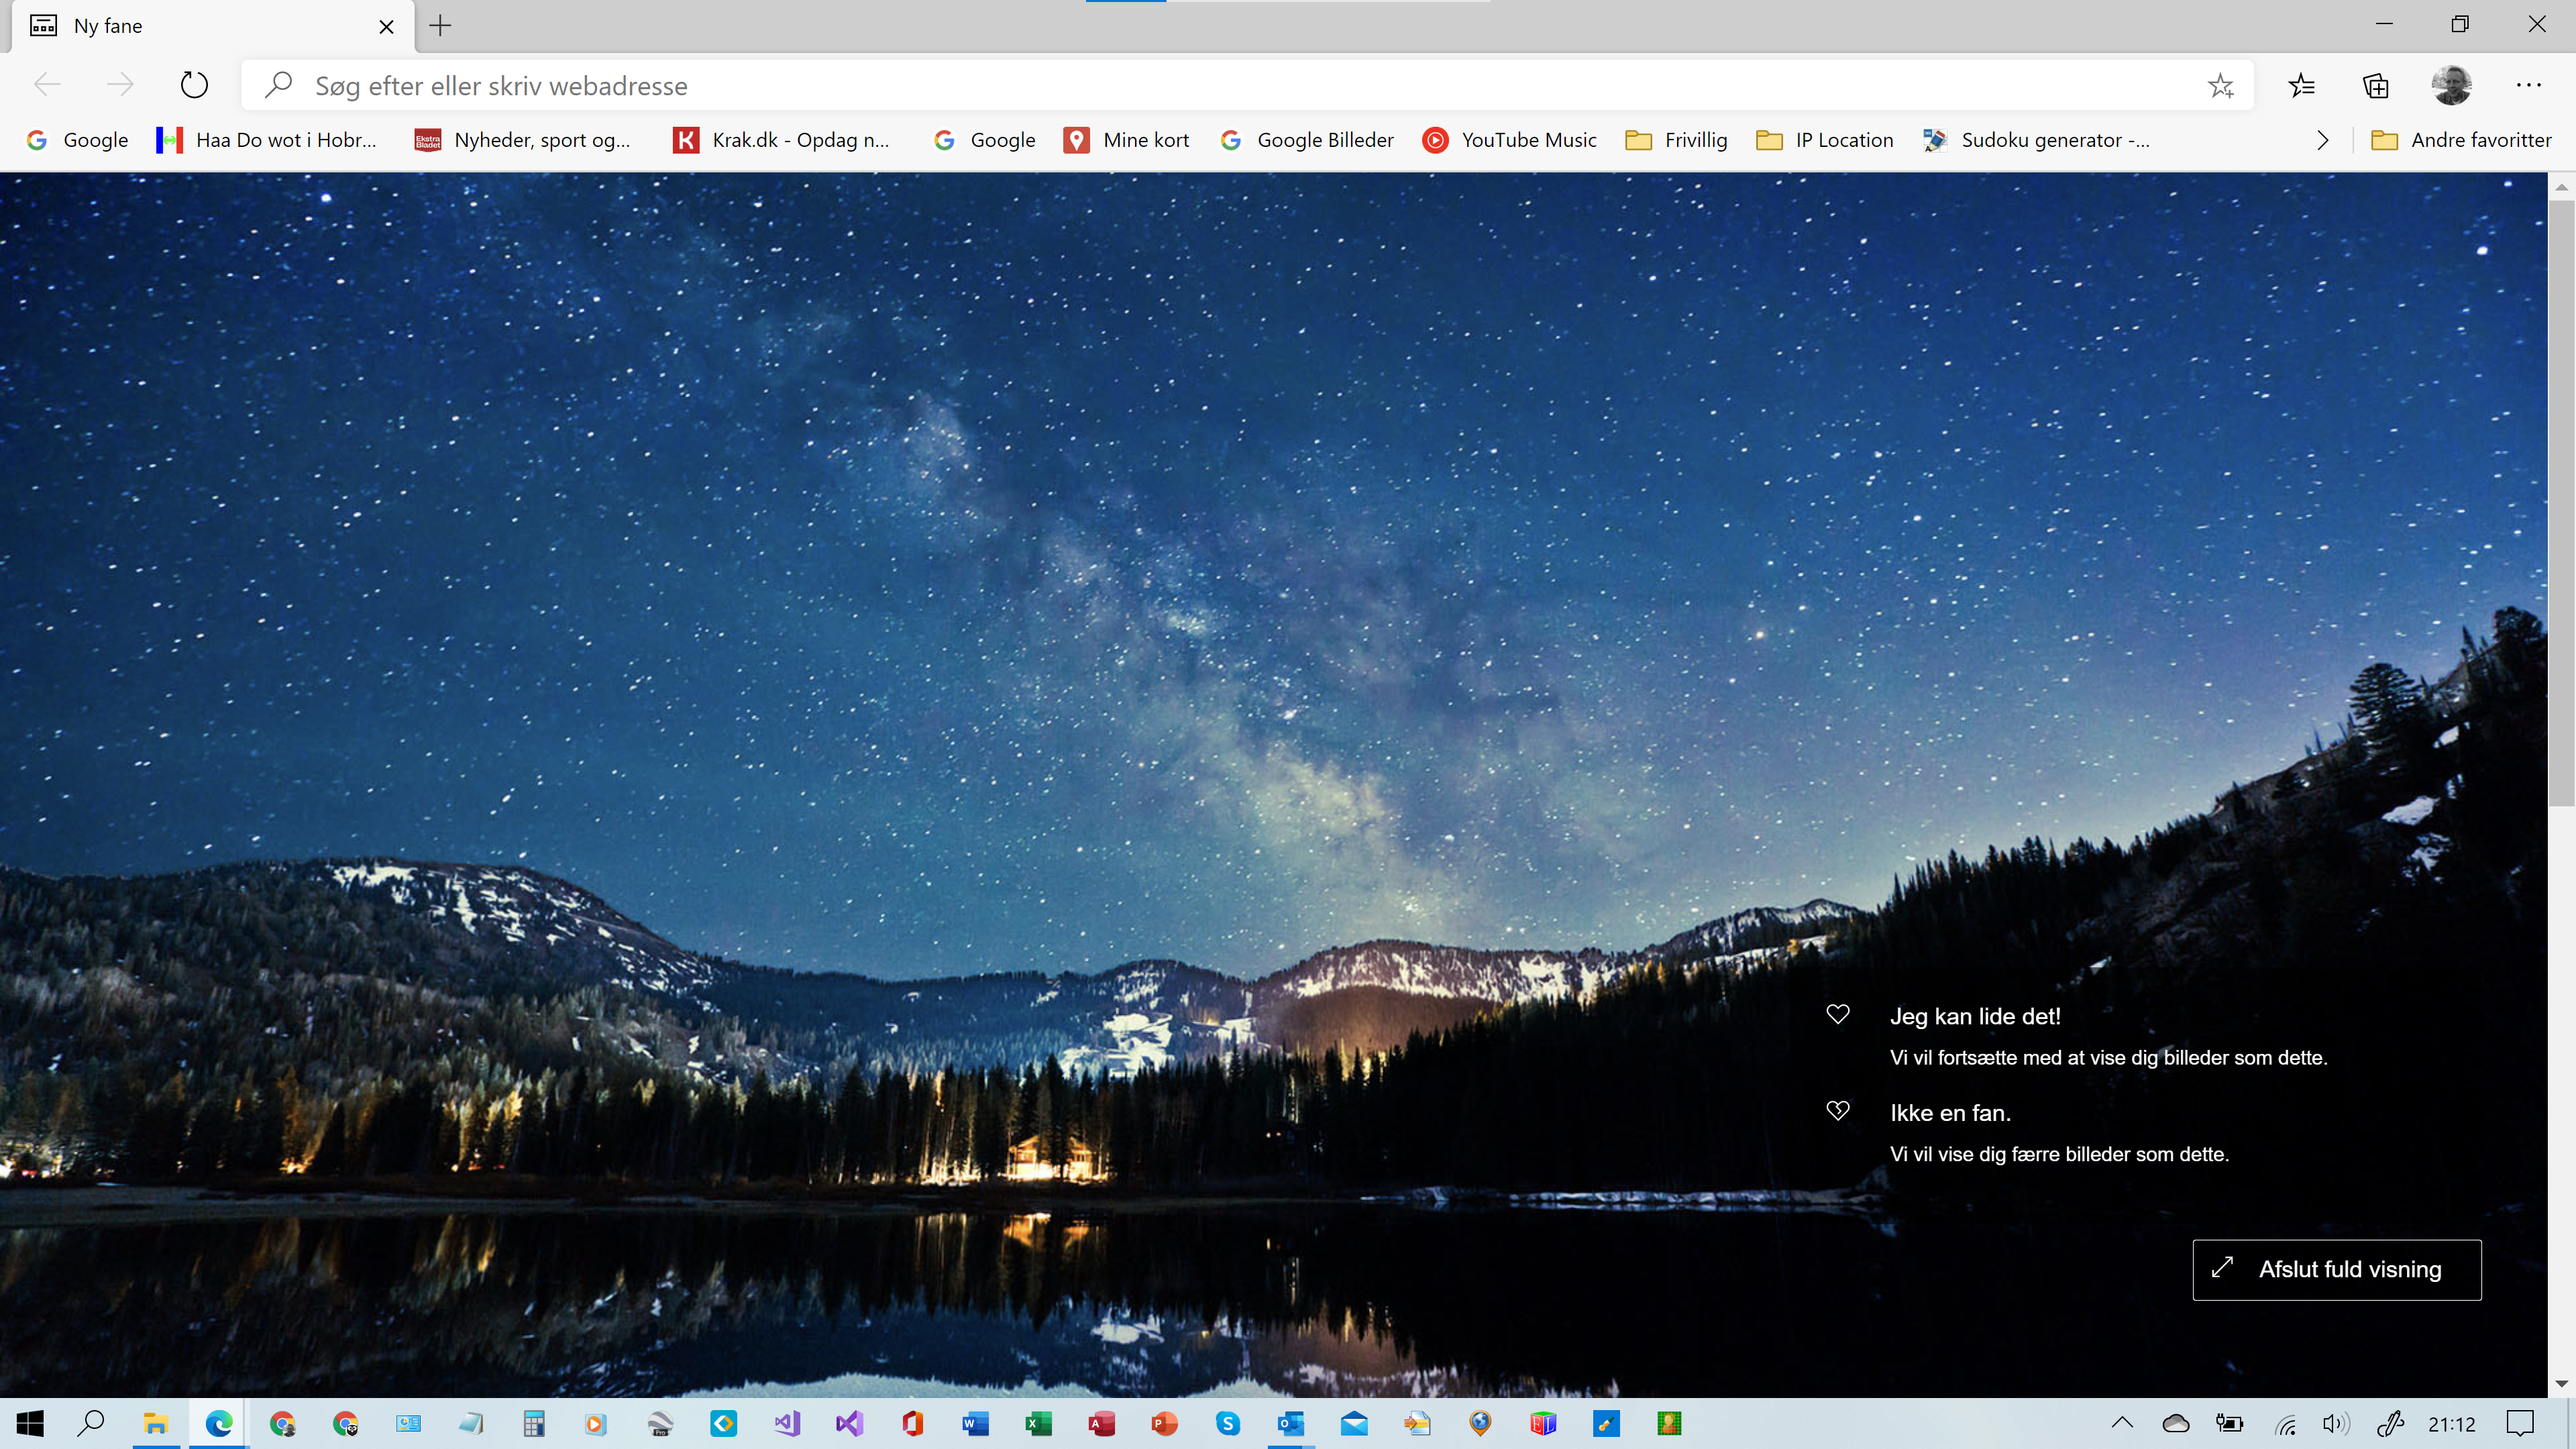Add this page to favorites star
The image size is (2576, 1449).
[2220, 86]
